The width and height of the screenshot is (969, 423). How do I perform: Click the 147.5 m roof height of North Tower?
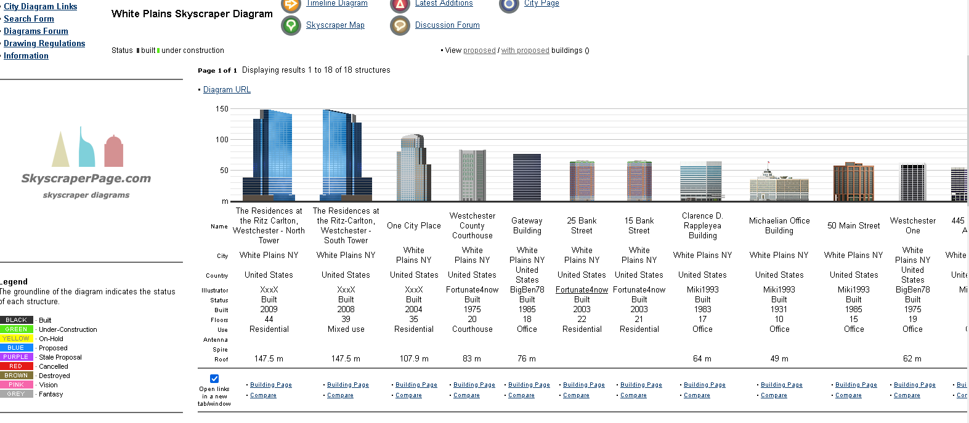pyautogui.click(x=269, y=358)
